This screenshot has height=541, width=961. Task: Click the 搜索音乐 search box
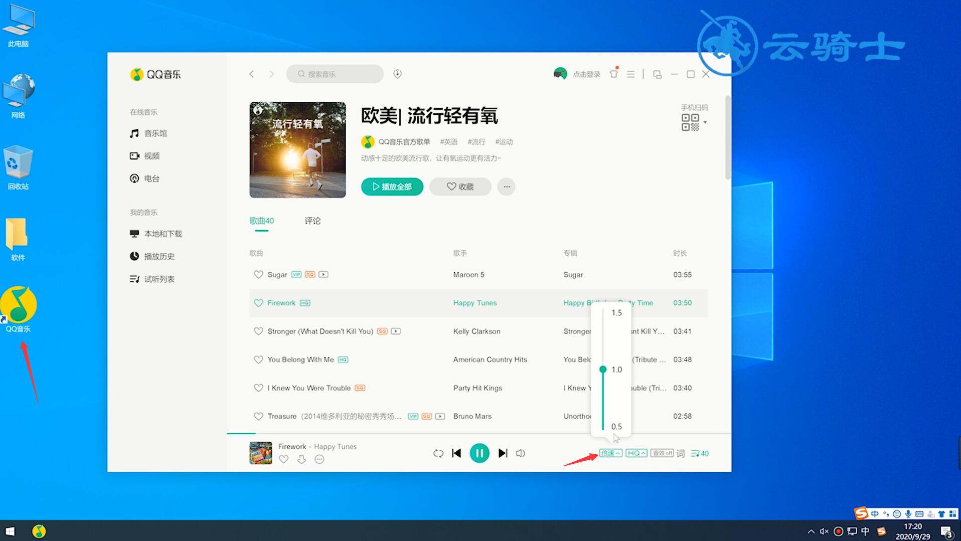pyautogui.click(x=335, y=74)
